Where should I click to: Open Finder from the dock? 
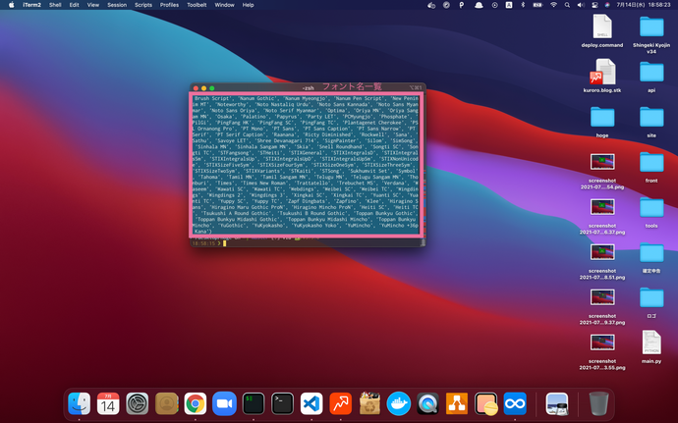click(x=80, y=403)
